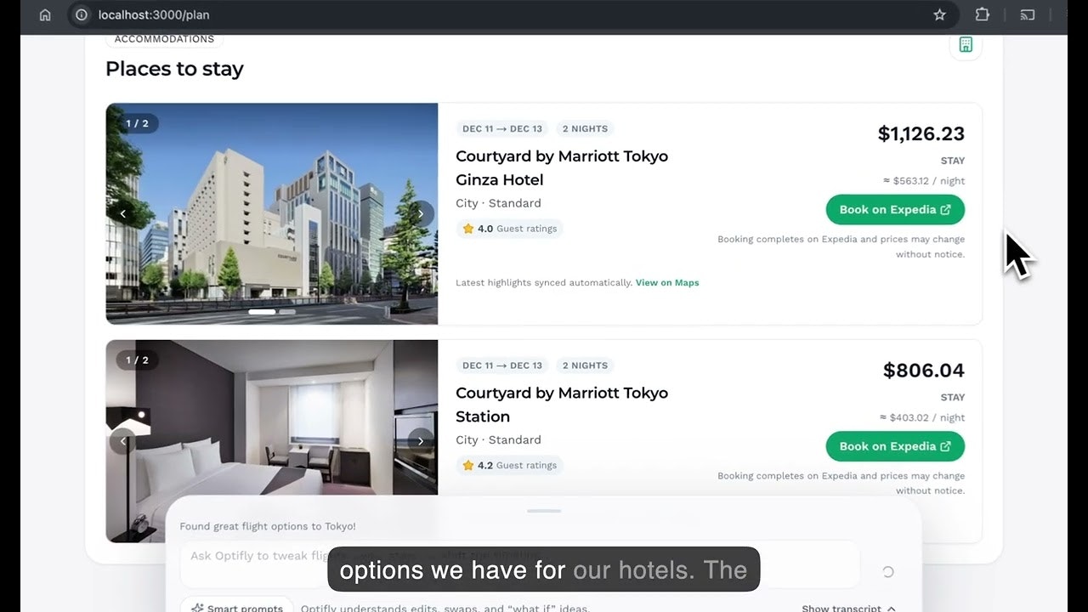Click the green hotel building icon

point(966,45)
